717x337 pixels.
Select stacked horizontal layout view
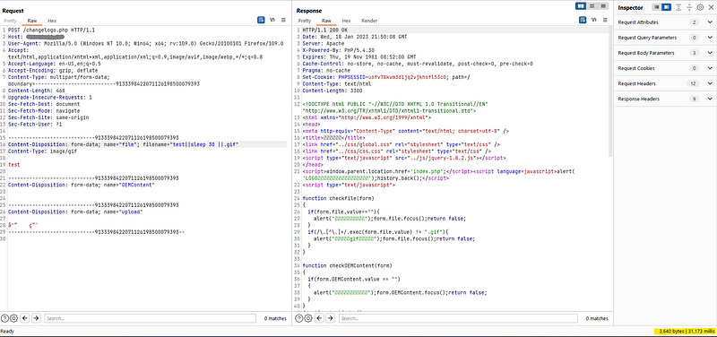(592, 5)
